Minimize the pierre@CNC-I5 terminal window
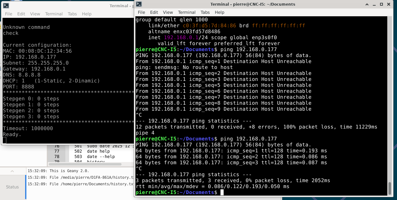 (x=374, y=4)
